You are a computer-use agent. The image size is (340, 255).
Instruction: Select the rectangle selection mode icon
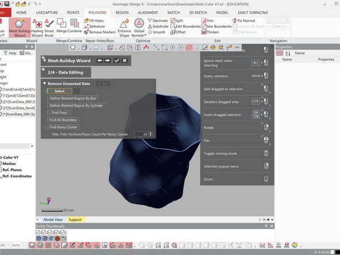(164, 47)
